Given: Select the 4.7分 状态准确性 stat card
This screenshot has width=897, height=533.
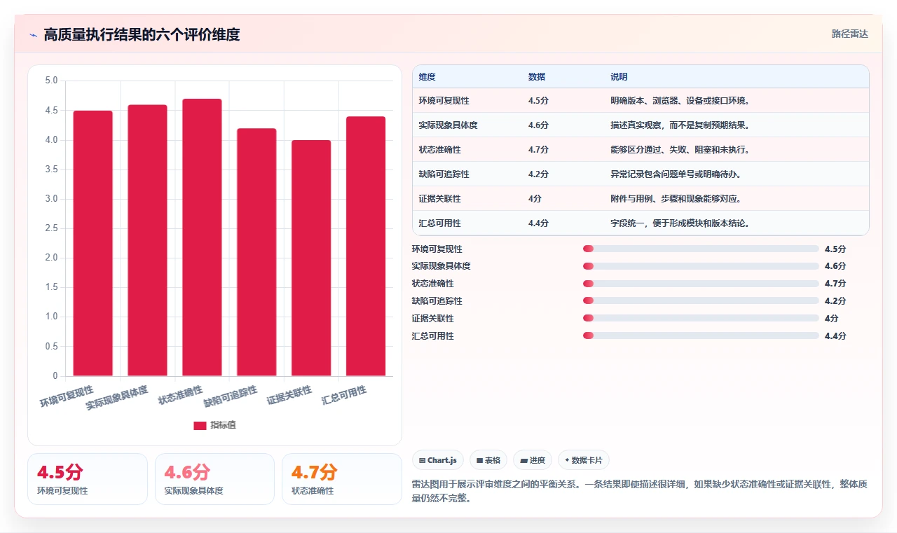Looking at the screenshot, I should click(341, 479).
